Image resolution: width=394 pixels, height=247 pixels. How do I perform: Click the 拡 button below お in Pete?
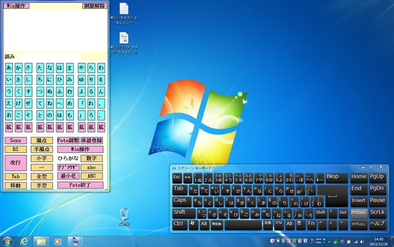tap(9, 127)
